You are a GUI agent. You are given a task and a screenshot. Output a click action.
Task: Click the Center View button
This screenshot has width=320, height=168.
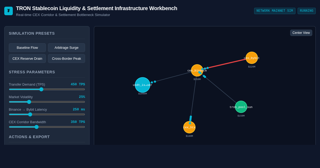tap(301, 33)
